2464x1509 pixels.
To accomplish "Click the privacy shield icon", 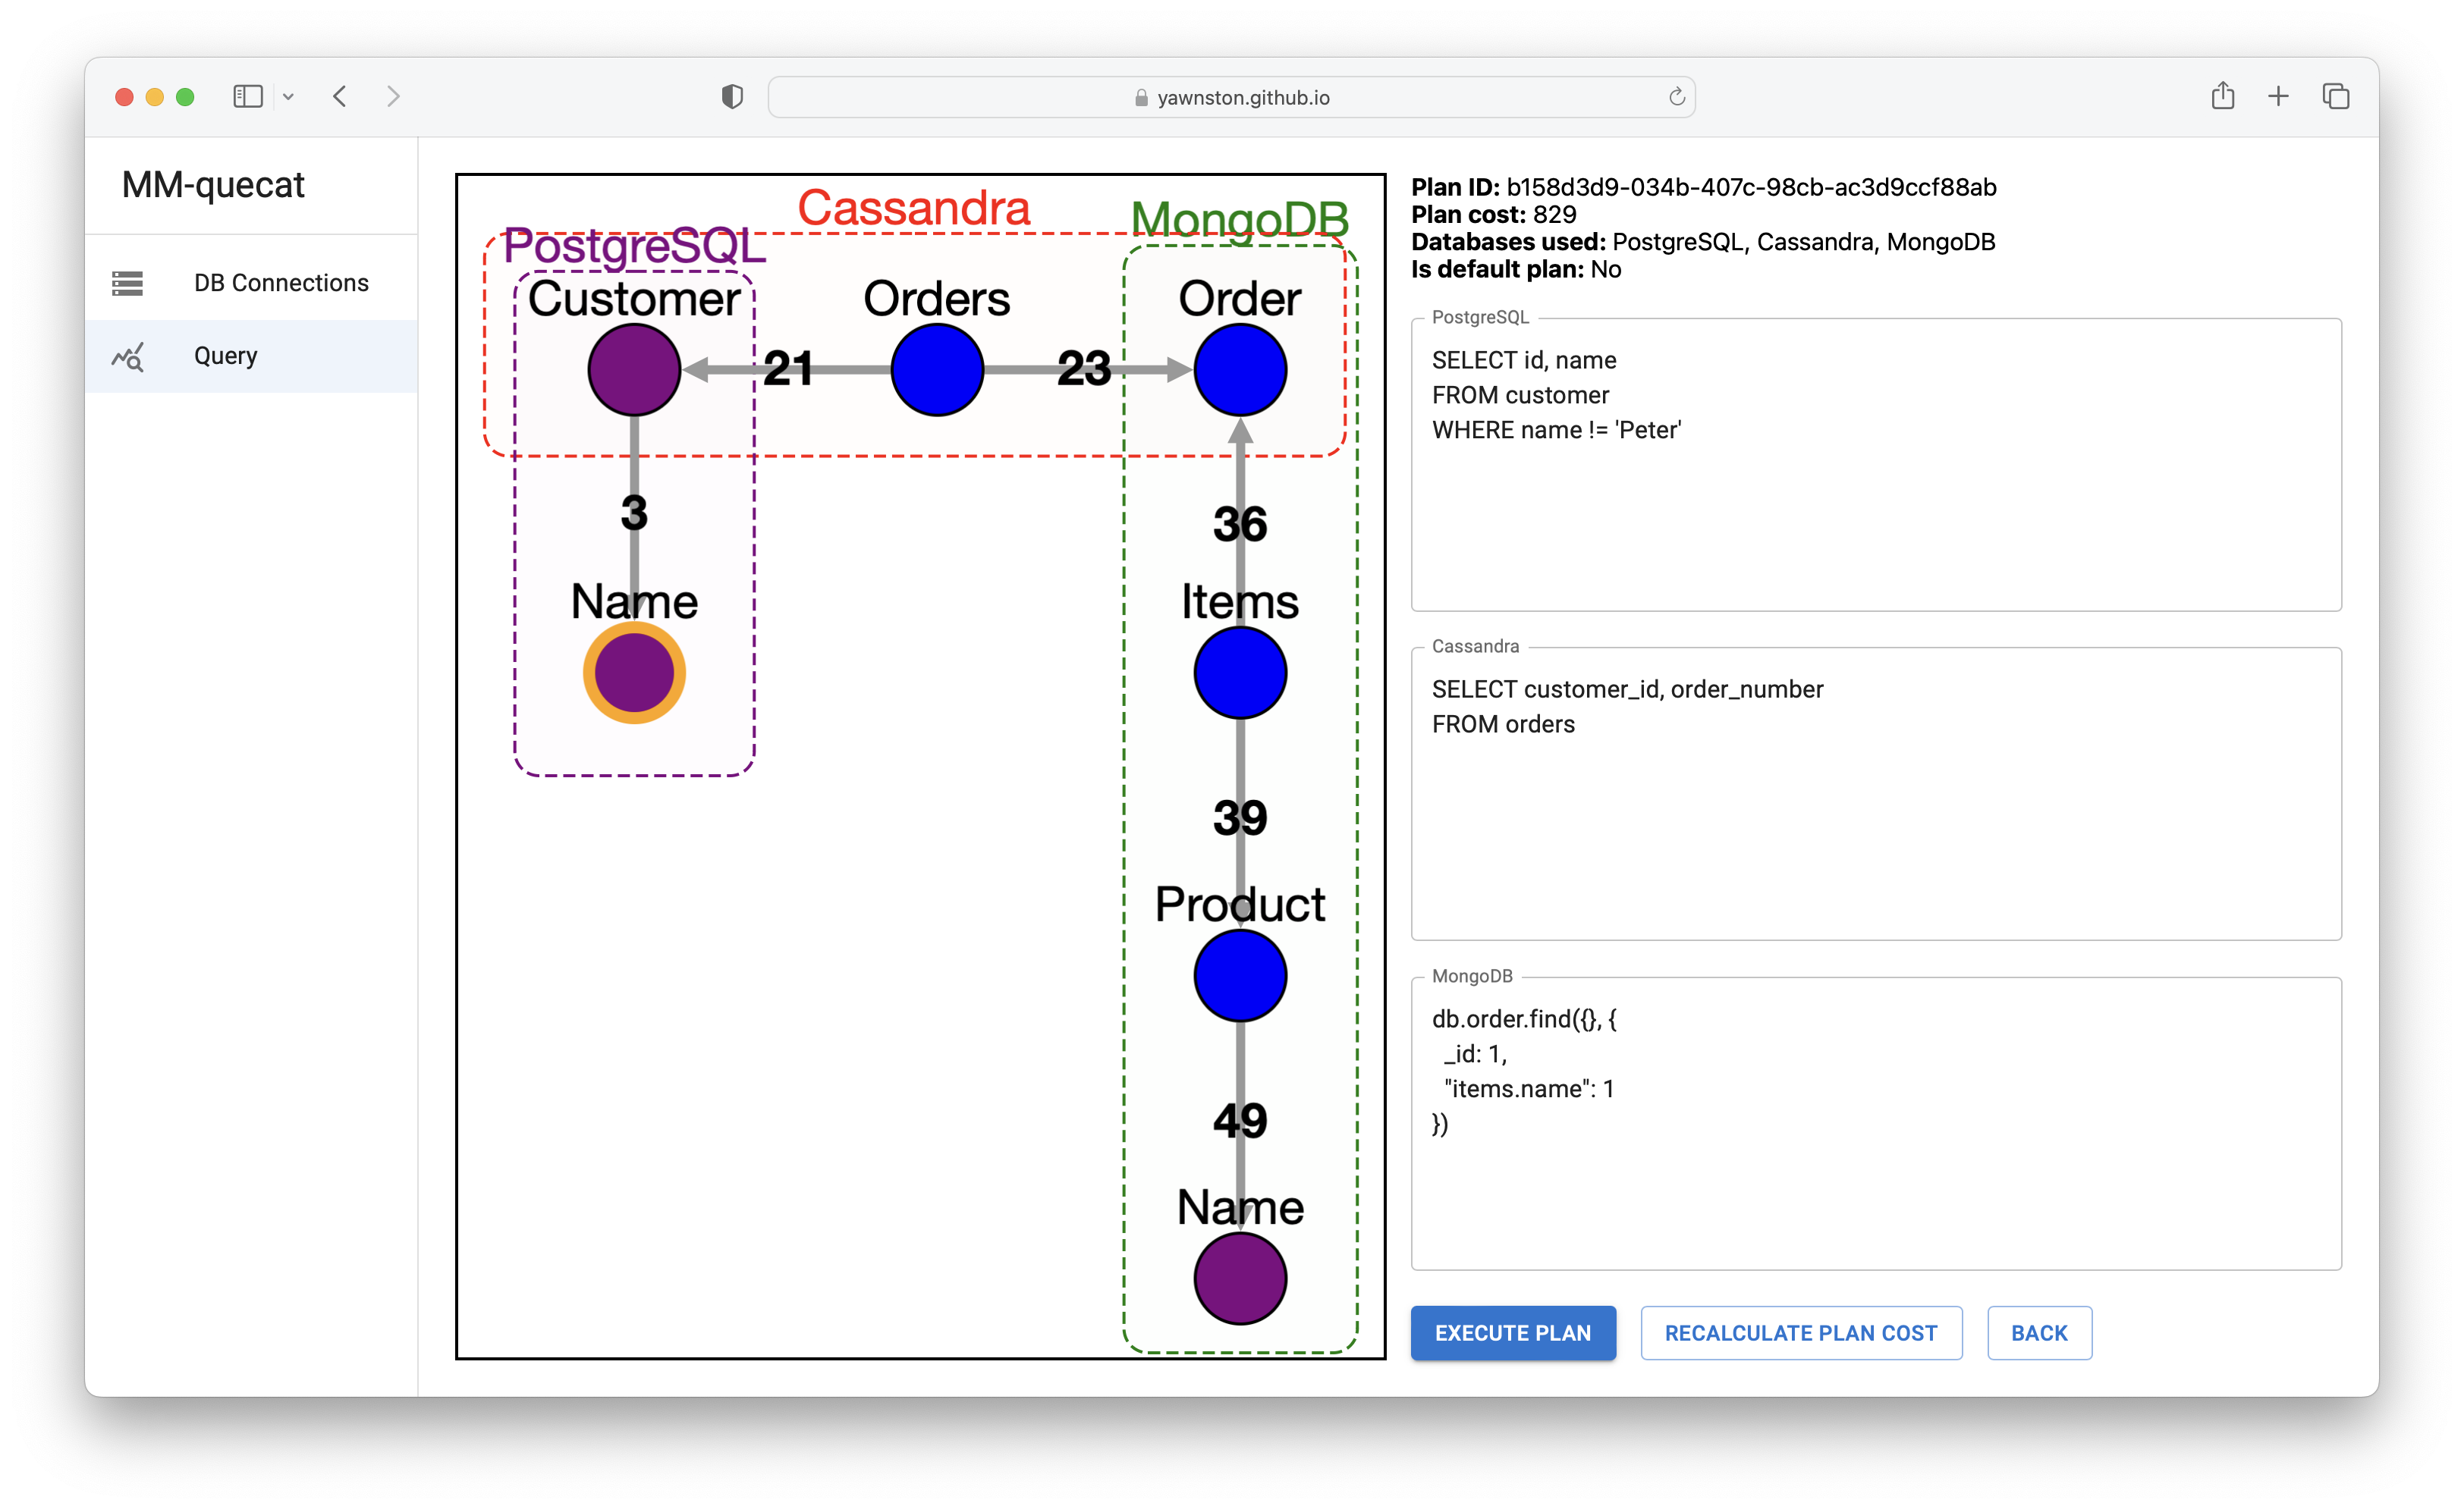I will (x=732, y=97).
